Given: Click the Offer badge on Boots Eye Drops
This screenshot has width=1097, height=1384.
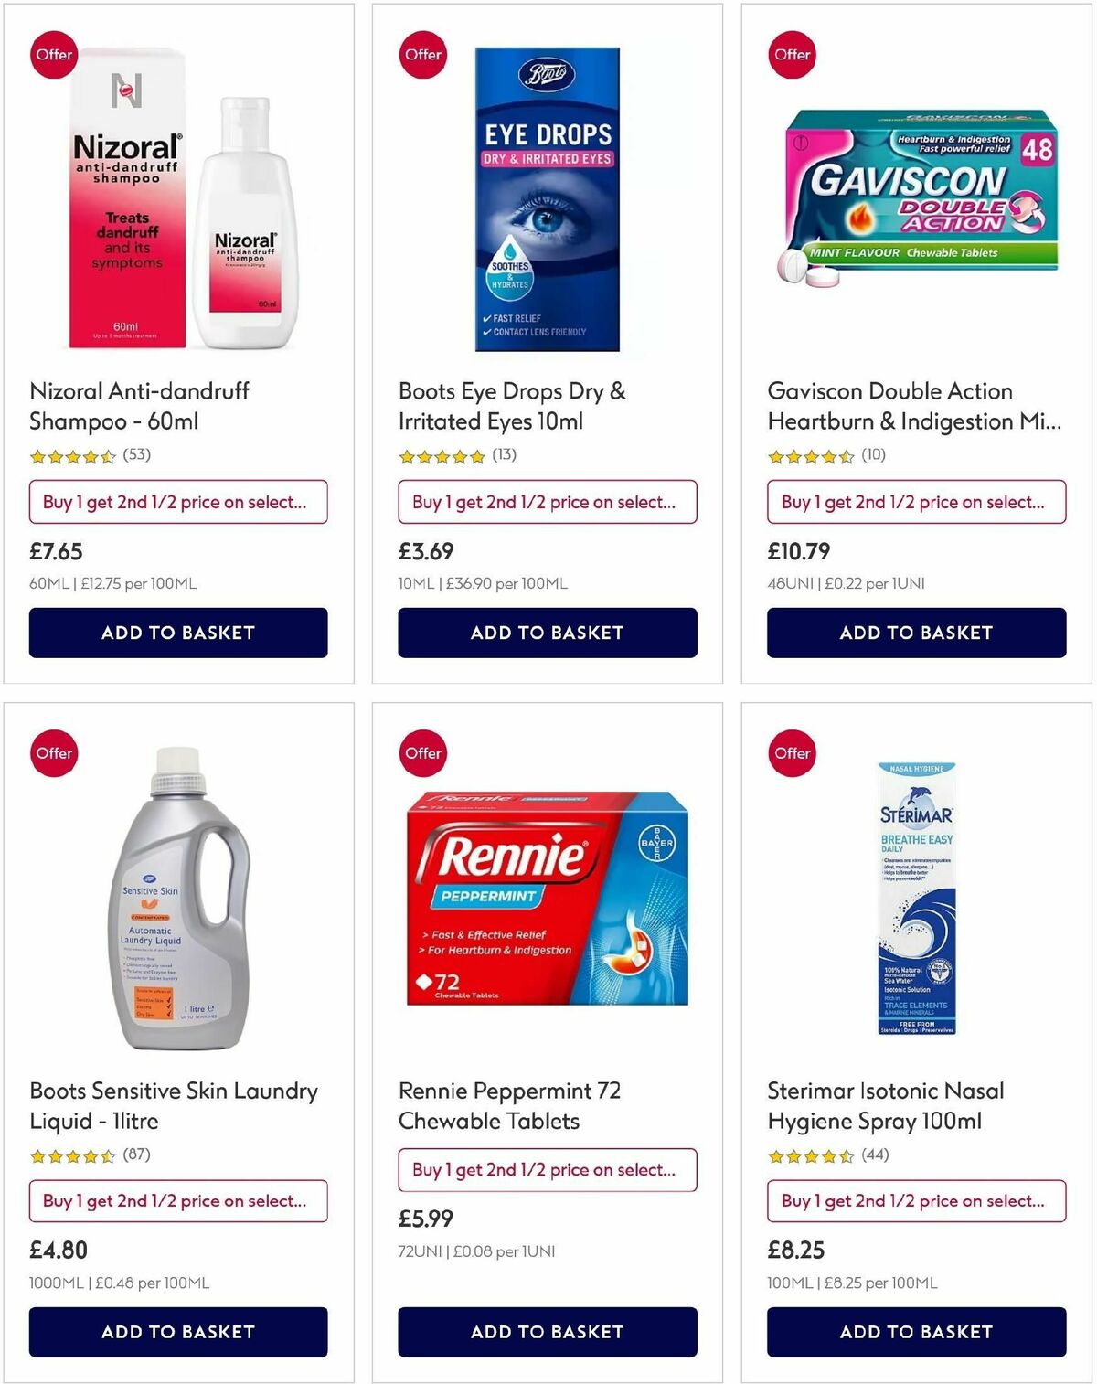Looking at the screenshot, I should pyautogui.click(x=422, y=55).
